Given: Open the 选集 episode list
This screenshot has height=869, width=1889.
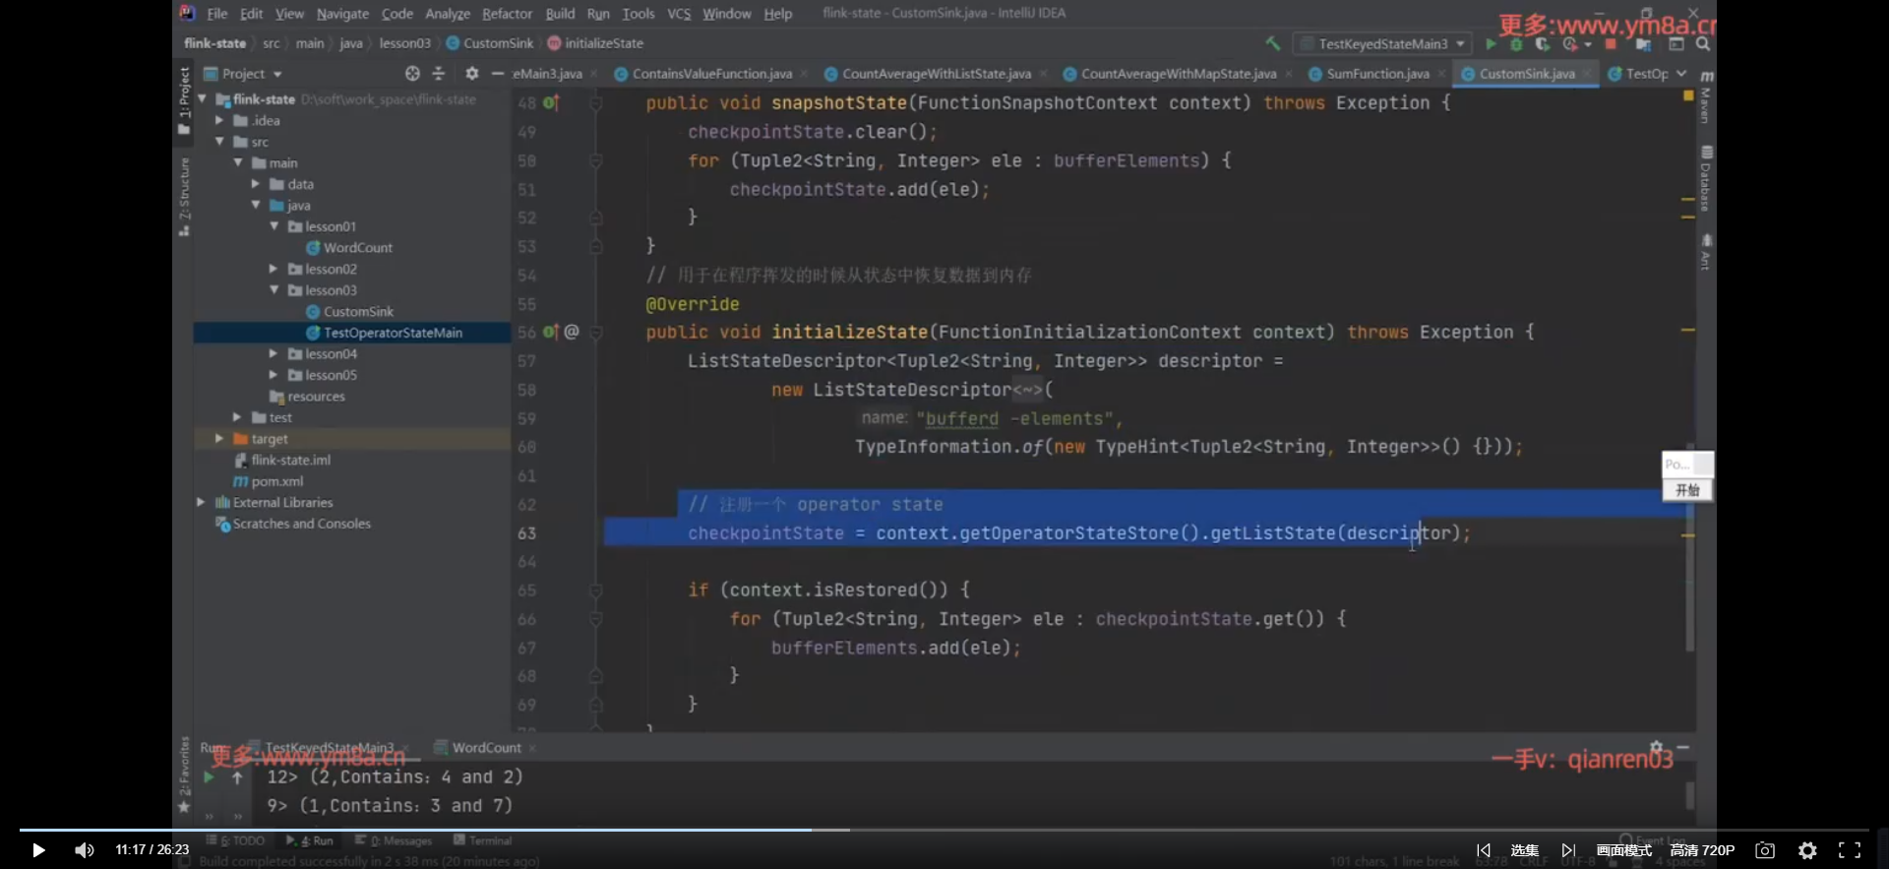Looking at the screenshot, I should pos(1524,850).
